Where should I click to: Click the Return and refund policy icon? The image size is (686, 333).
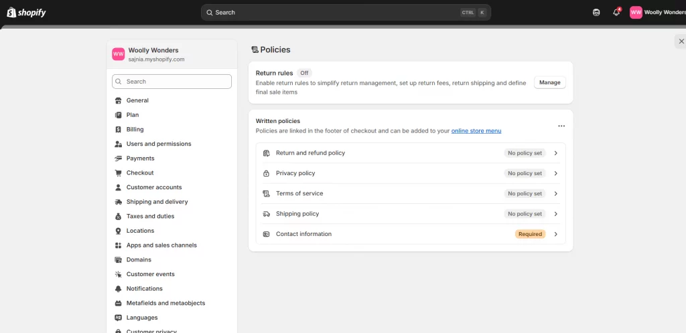tap(266, 153)
